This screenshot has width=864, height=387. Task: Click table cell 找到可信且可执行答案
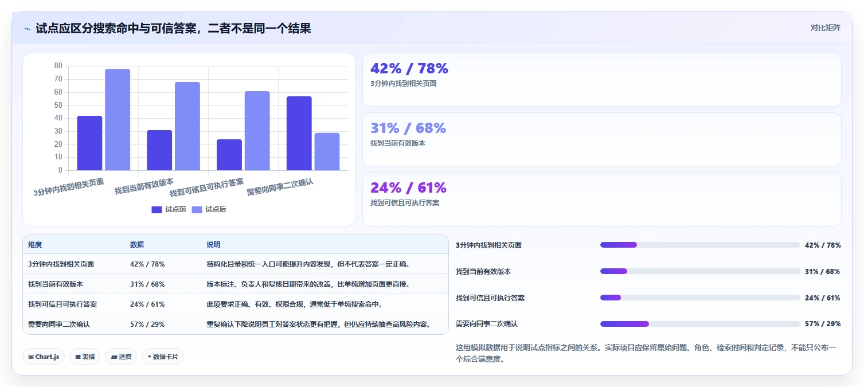62,304
